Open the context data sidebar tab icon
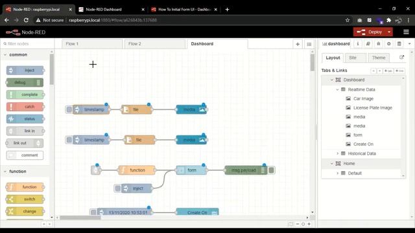The width and height of the screenshot is (415, 233). coord(399,44)
